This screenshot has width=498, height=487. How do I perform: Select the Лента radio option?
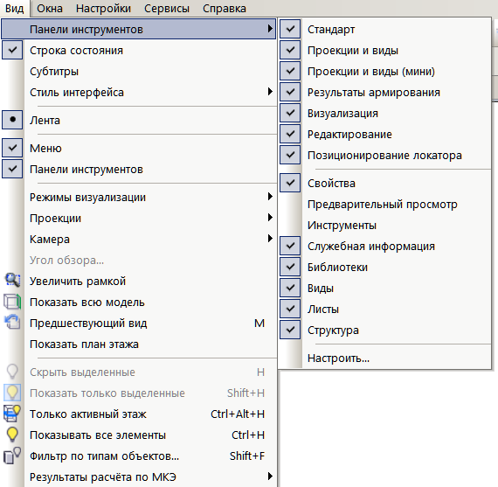12,120
